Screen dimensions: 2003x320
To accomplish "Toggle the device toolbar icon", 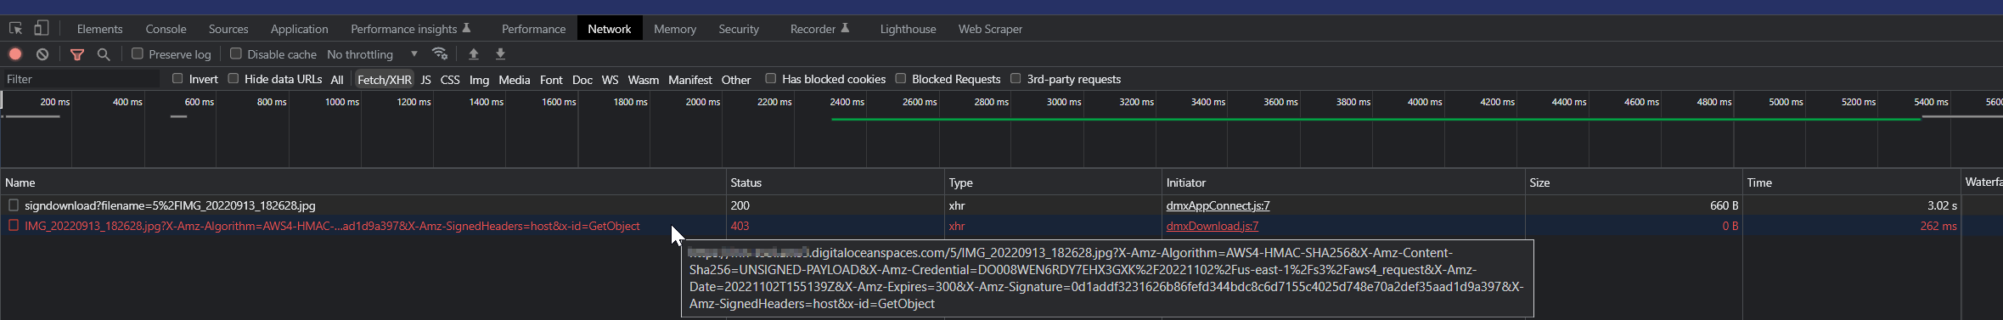I will [x=41, y=29].
